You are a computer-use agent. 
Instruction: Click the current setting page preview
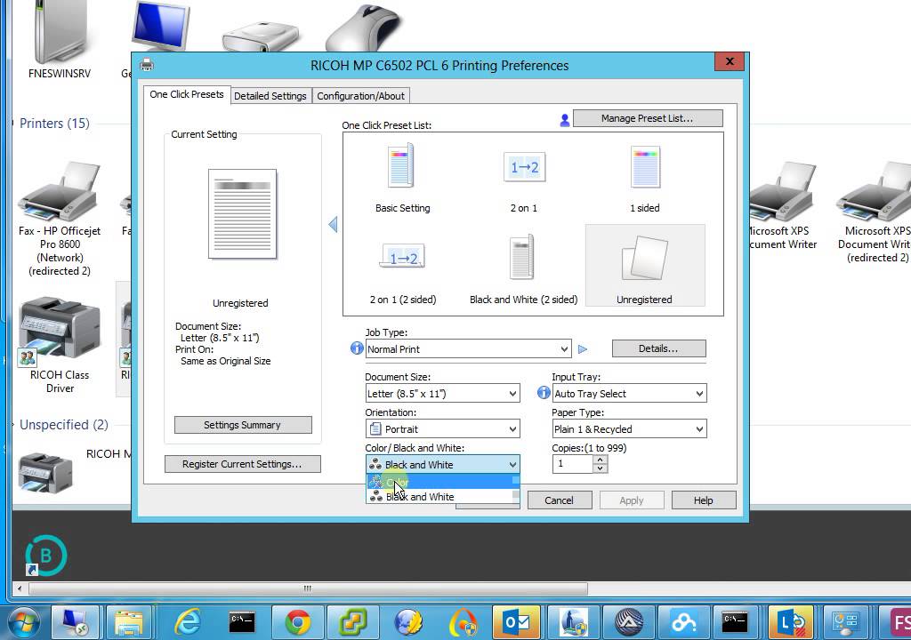click(x=242, y=213)
